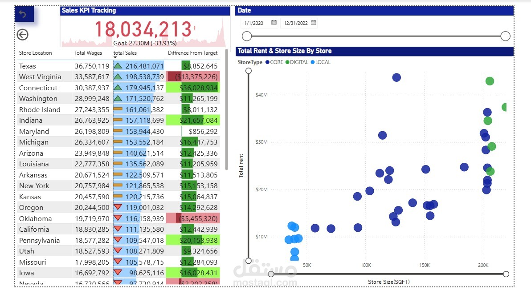Screen dimensions: 531x294
Task: Click total sales value 98,625,116
Action: coord(147,273)
